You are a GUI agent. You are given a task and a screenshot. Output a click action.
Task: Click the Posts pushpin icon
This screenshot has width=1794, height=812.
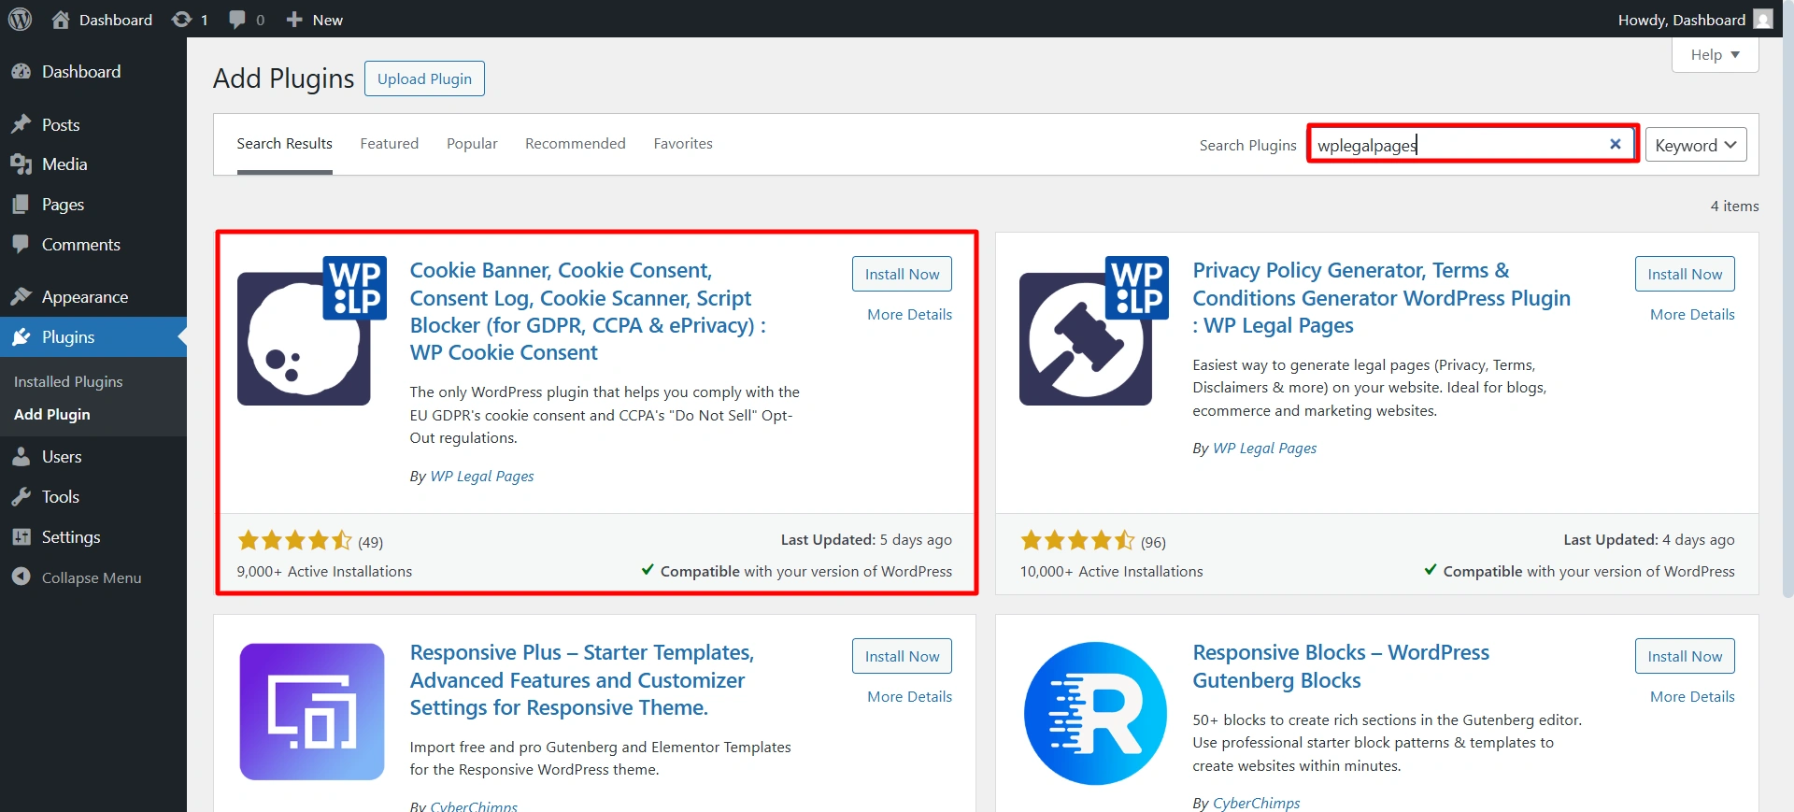pyautogui.click(x=21, y=125)
